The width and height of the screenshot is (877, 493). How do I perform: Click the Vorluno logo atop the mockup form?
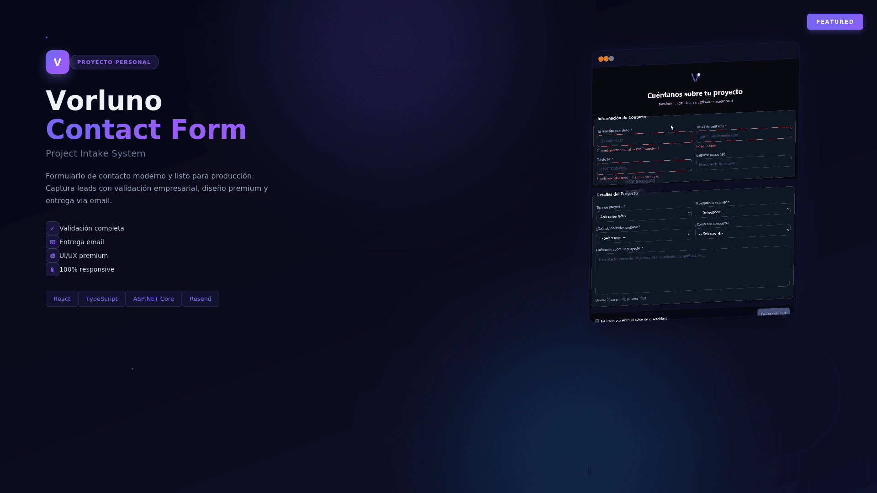[x=696, y=77]
